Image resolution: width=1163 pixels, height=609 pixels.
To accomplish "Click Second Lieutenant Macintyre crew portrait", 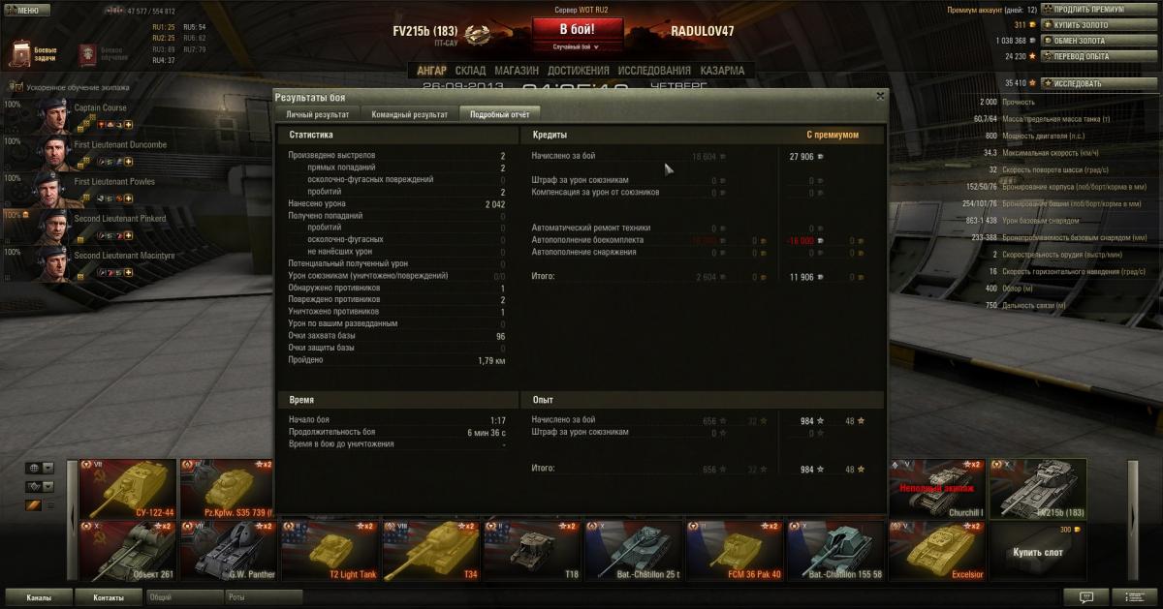I will point(51,262).
